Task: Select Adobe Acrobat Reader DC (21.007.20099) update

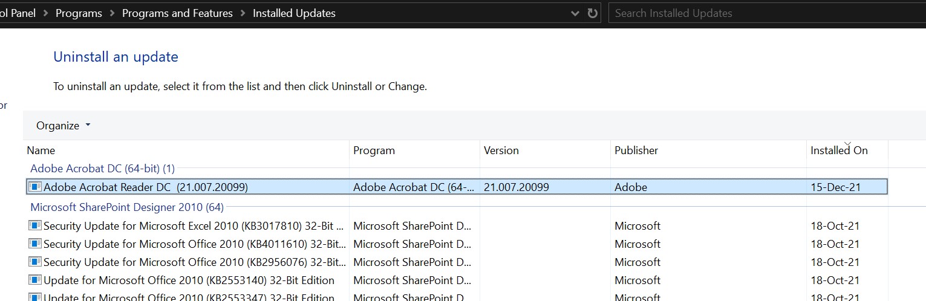Action: pyautogui.click(x=457, y=187)
